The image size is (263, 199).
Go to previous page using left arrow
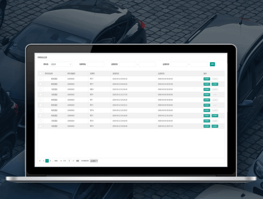tap(40, 161)
